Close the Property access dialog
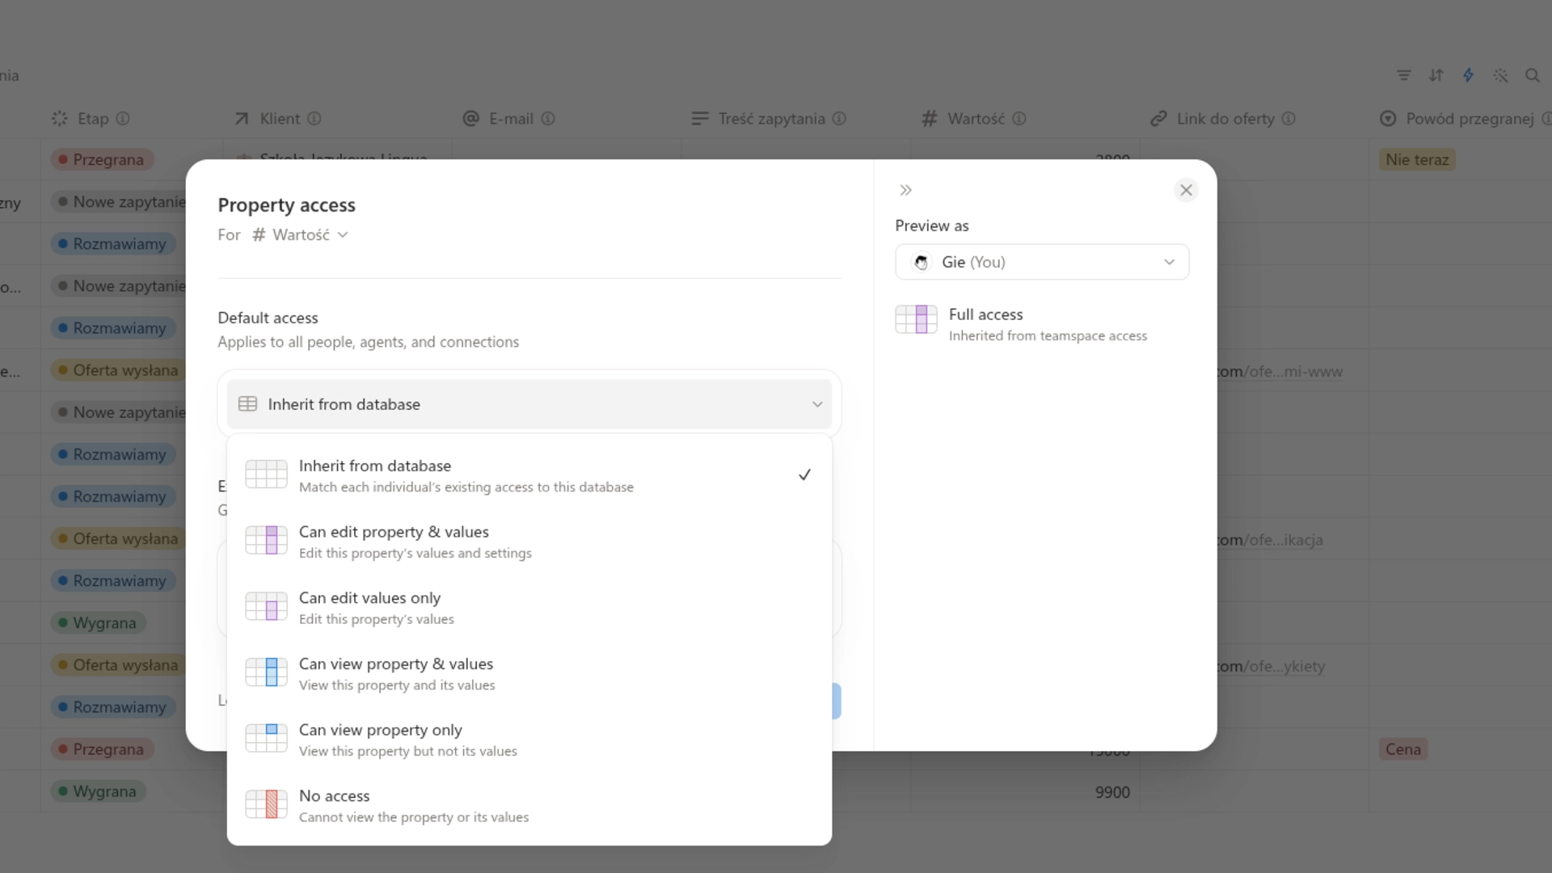1552x873 pixels. (x=1186, y=190)
